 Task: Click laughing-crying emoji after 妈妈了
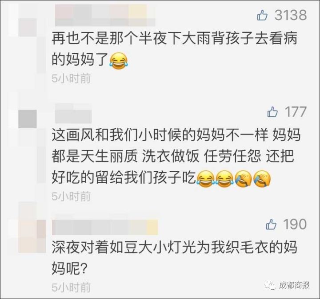click(119, 60)
